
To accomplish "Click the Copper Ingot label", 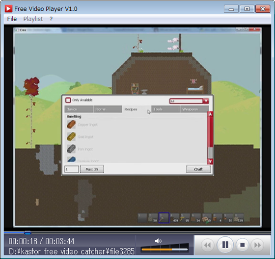I will pyautogui.click(x=87, y=125).
